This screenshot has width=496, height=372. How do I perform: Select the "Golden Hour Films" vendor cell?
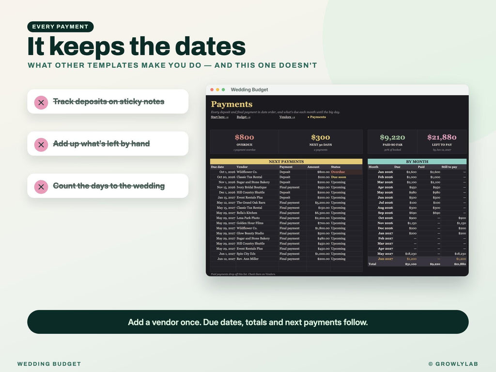click(x=250, y=223)
